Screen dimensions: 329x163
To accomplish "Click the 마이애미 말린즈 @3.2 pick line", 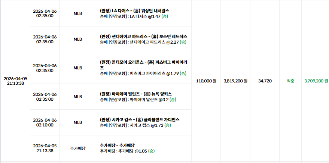I will click(138, 100).
